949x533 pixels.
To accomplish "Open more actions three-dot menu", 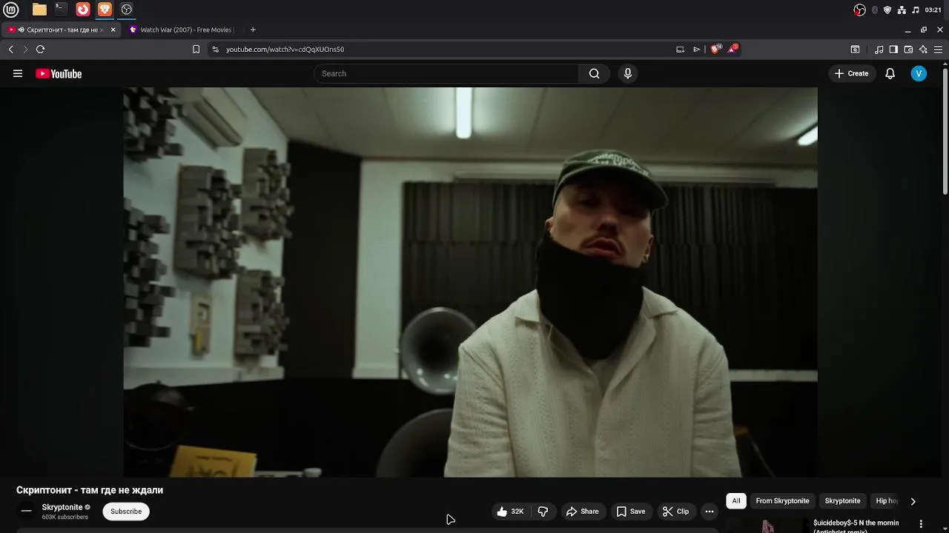I will click(710, 512).
